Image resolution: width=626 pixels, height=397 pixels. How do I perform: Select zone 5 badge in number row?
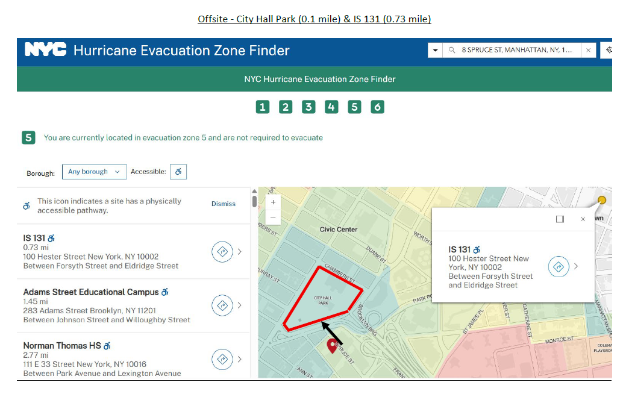[354, 107]
